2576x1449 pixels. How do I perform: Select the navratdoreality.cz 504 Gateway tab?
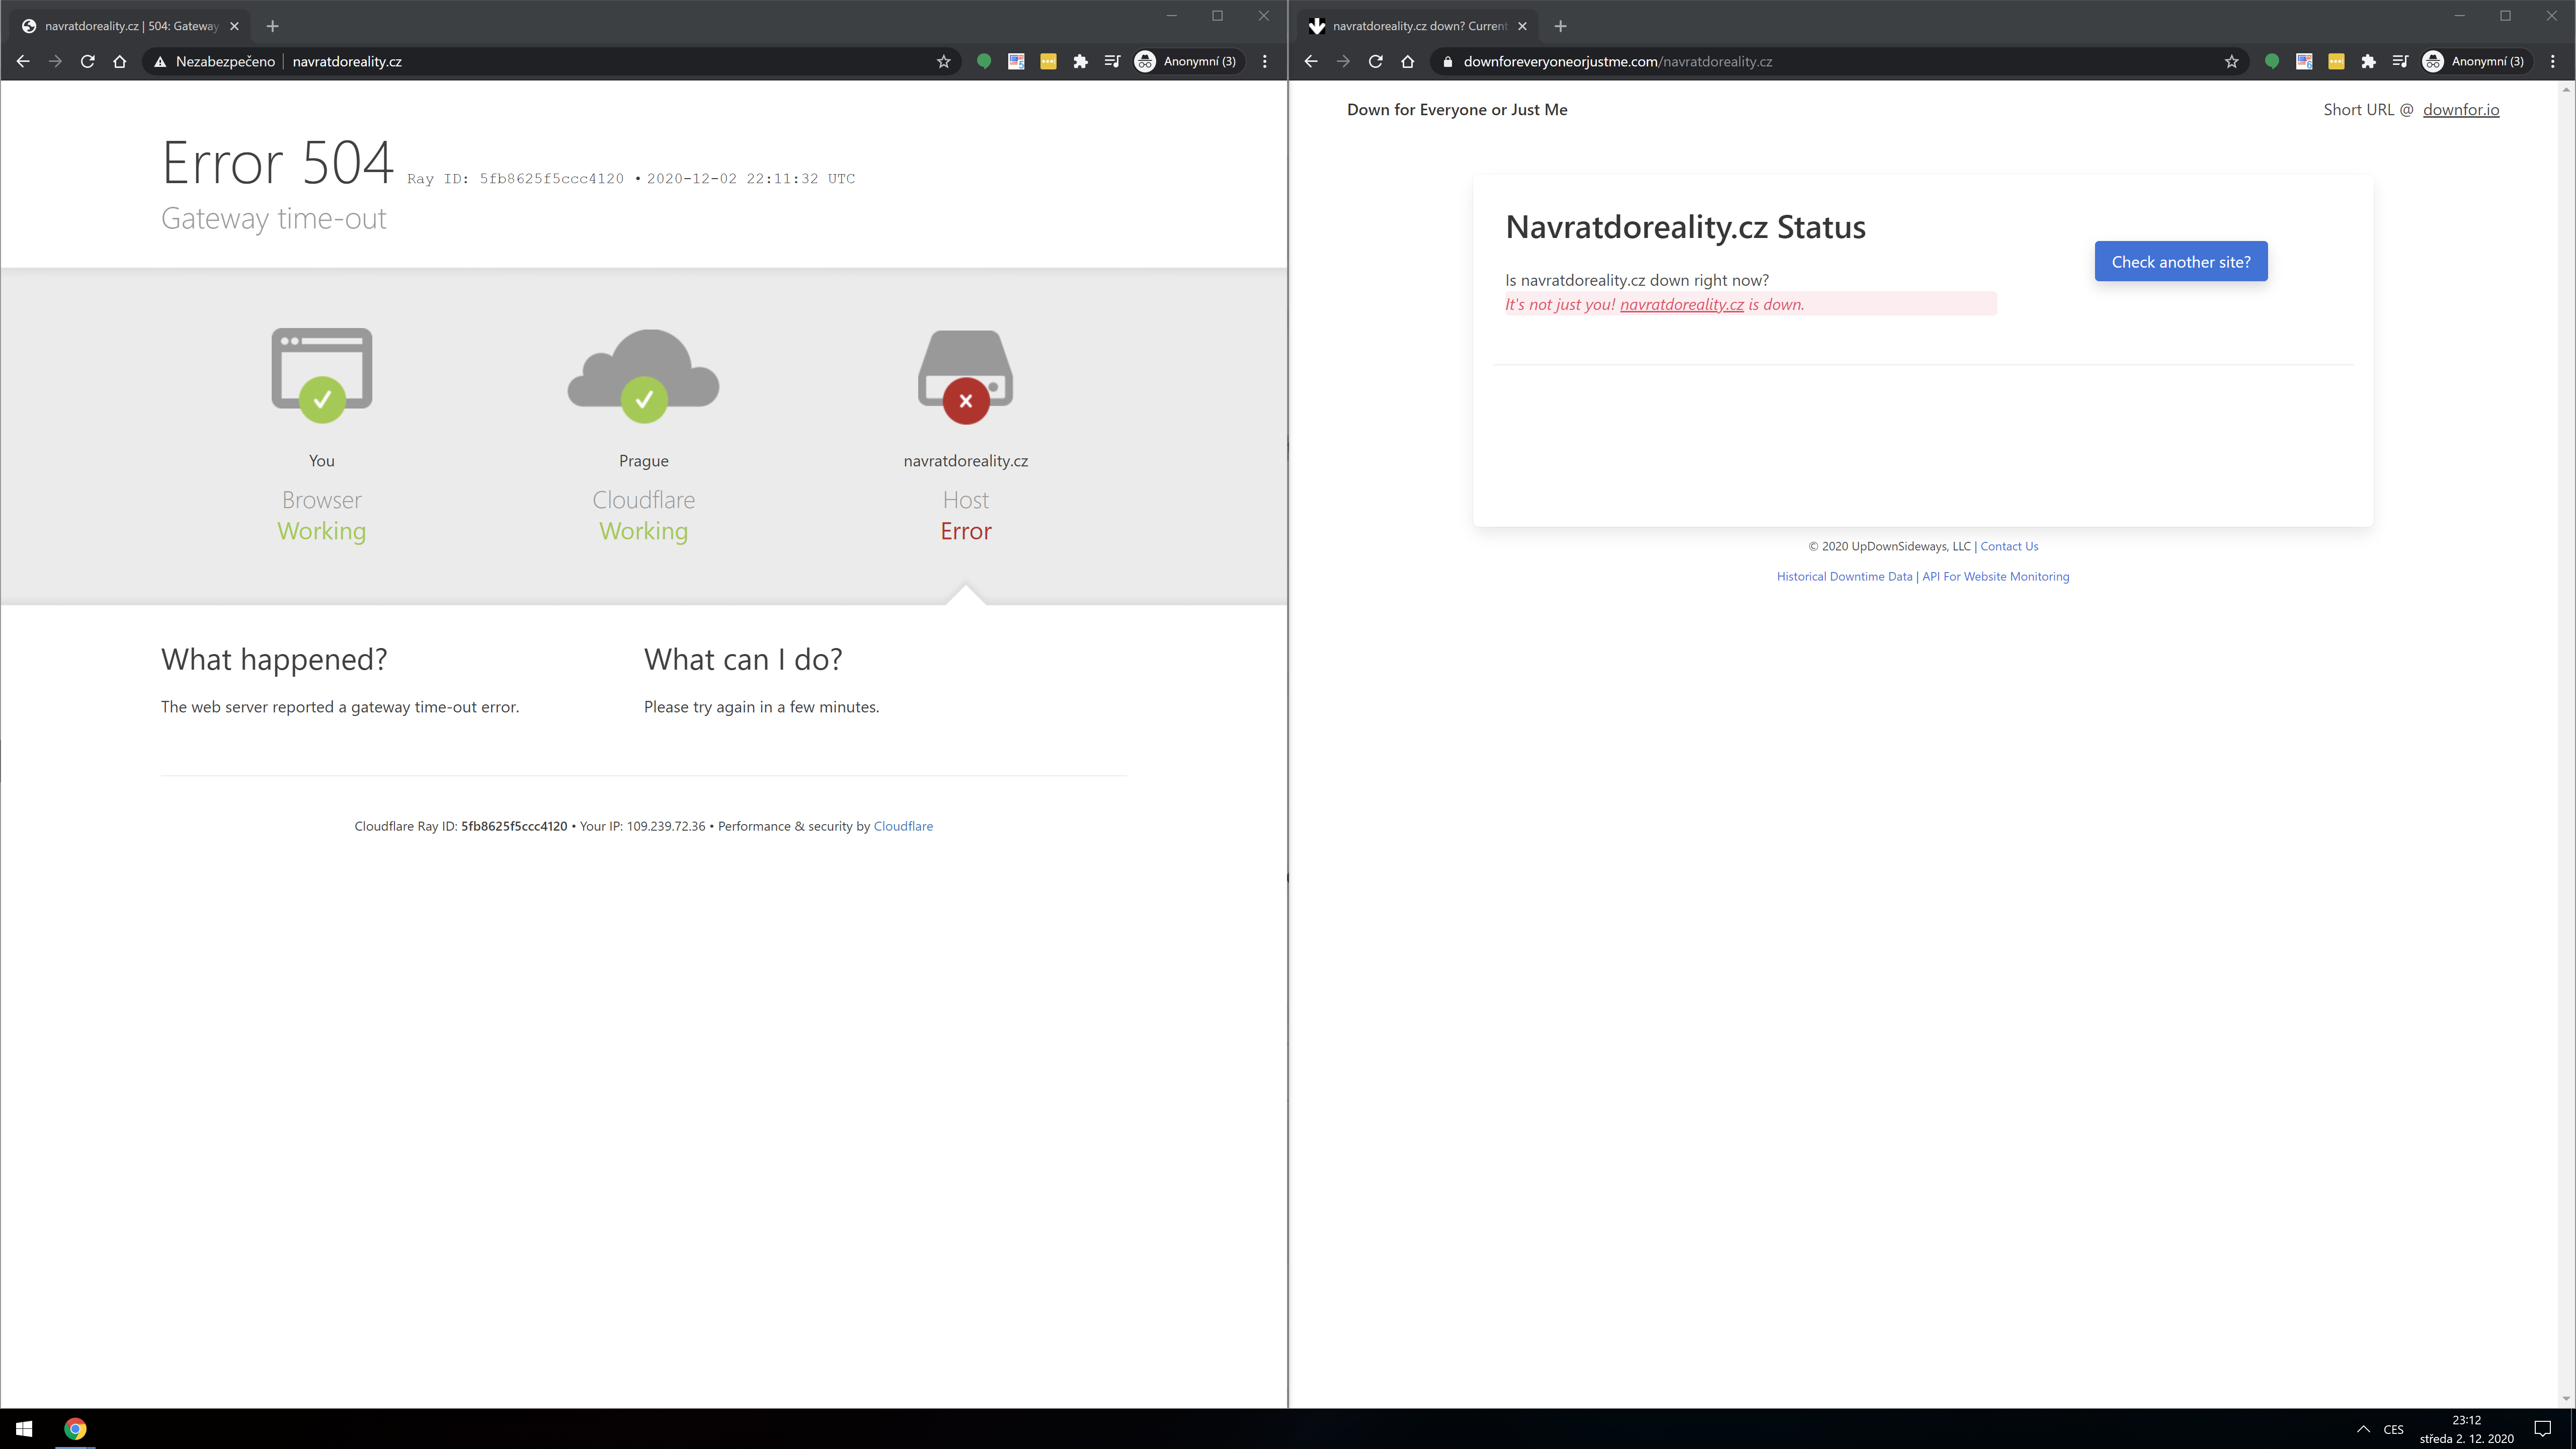130,26
